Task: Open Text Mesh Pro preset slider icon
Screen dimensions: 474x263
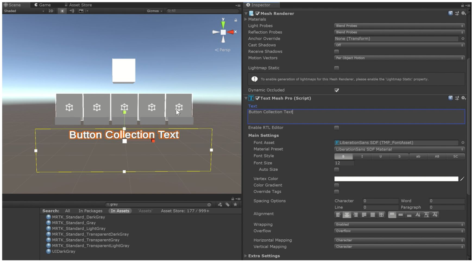Action: point(457,98)
